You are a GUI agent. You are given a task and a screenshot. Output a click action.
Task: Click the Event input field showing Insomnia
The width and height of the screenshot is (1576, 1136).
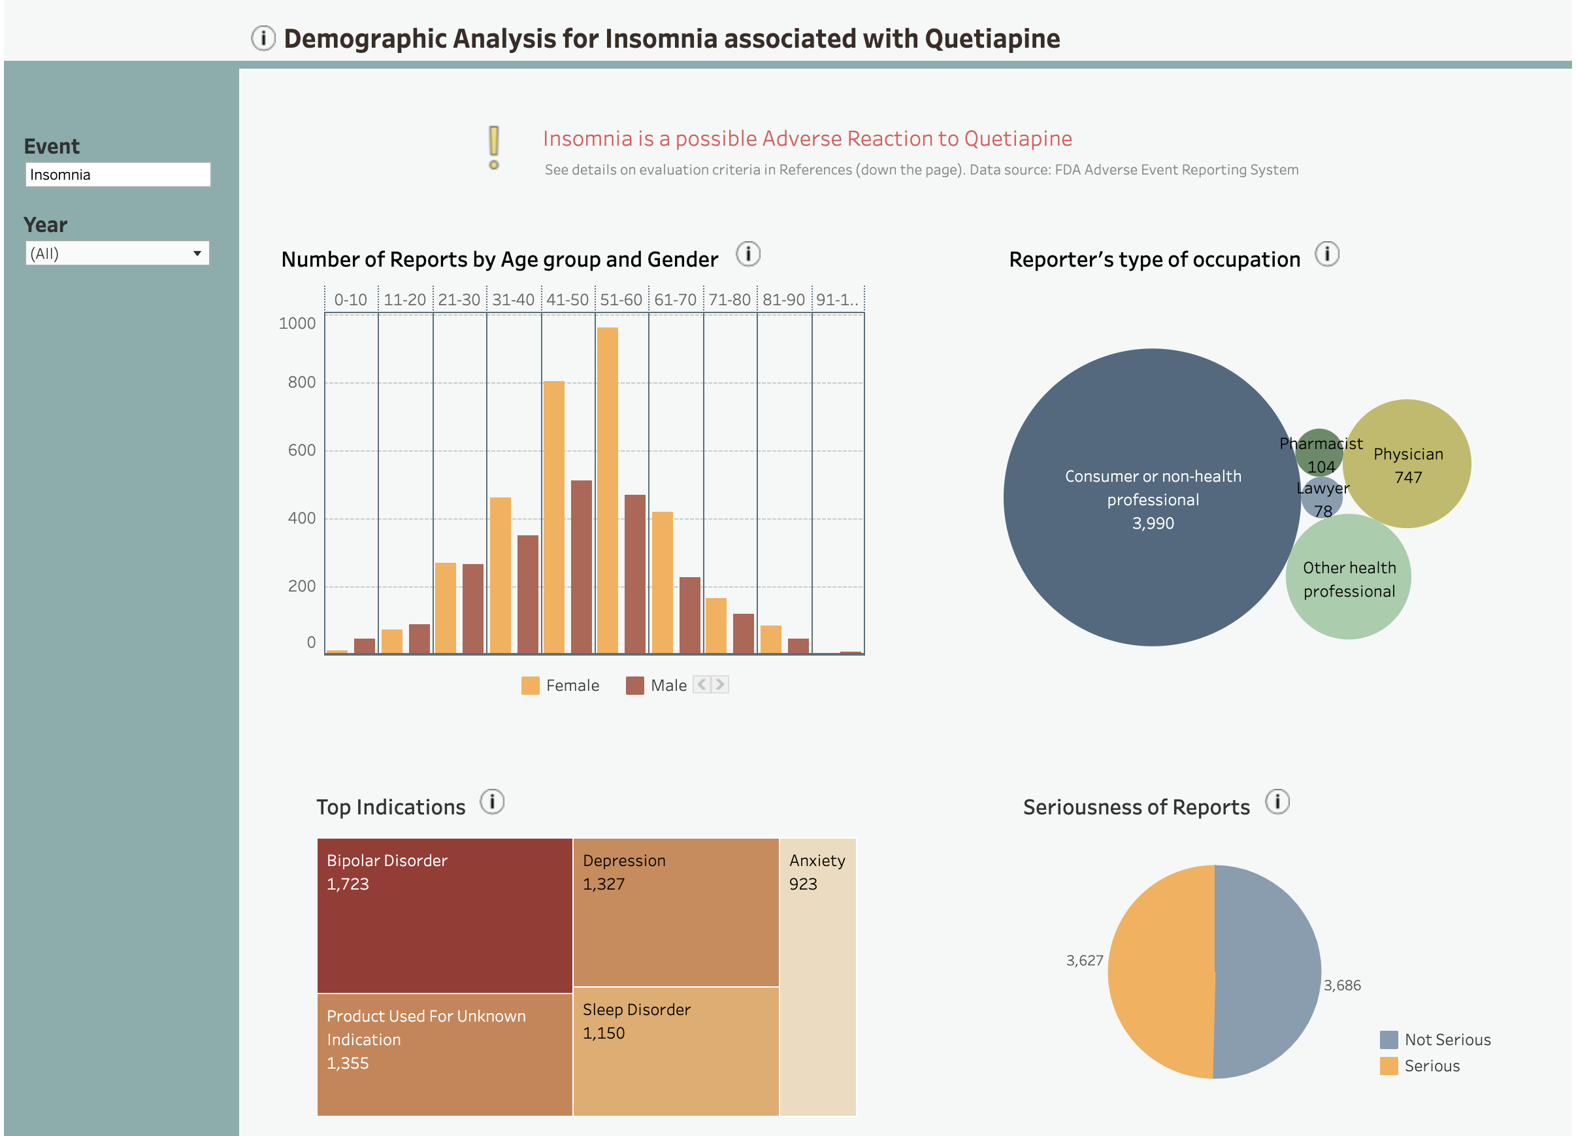pyautogui.click(x=117, y=175)
